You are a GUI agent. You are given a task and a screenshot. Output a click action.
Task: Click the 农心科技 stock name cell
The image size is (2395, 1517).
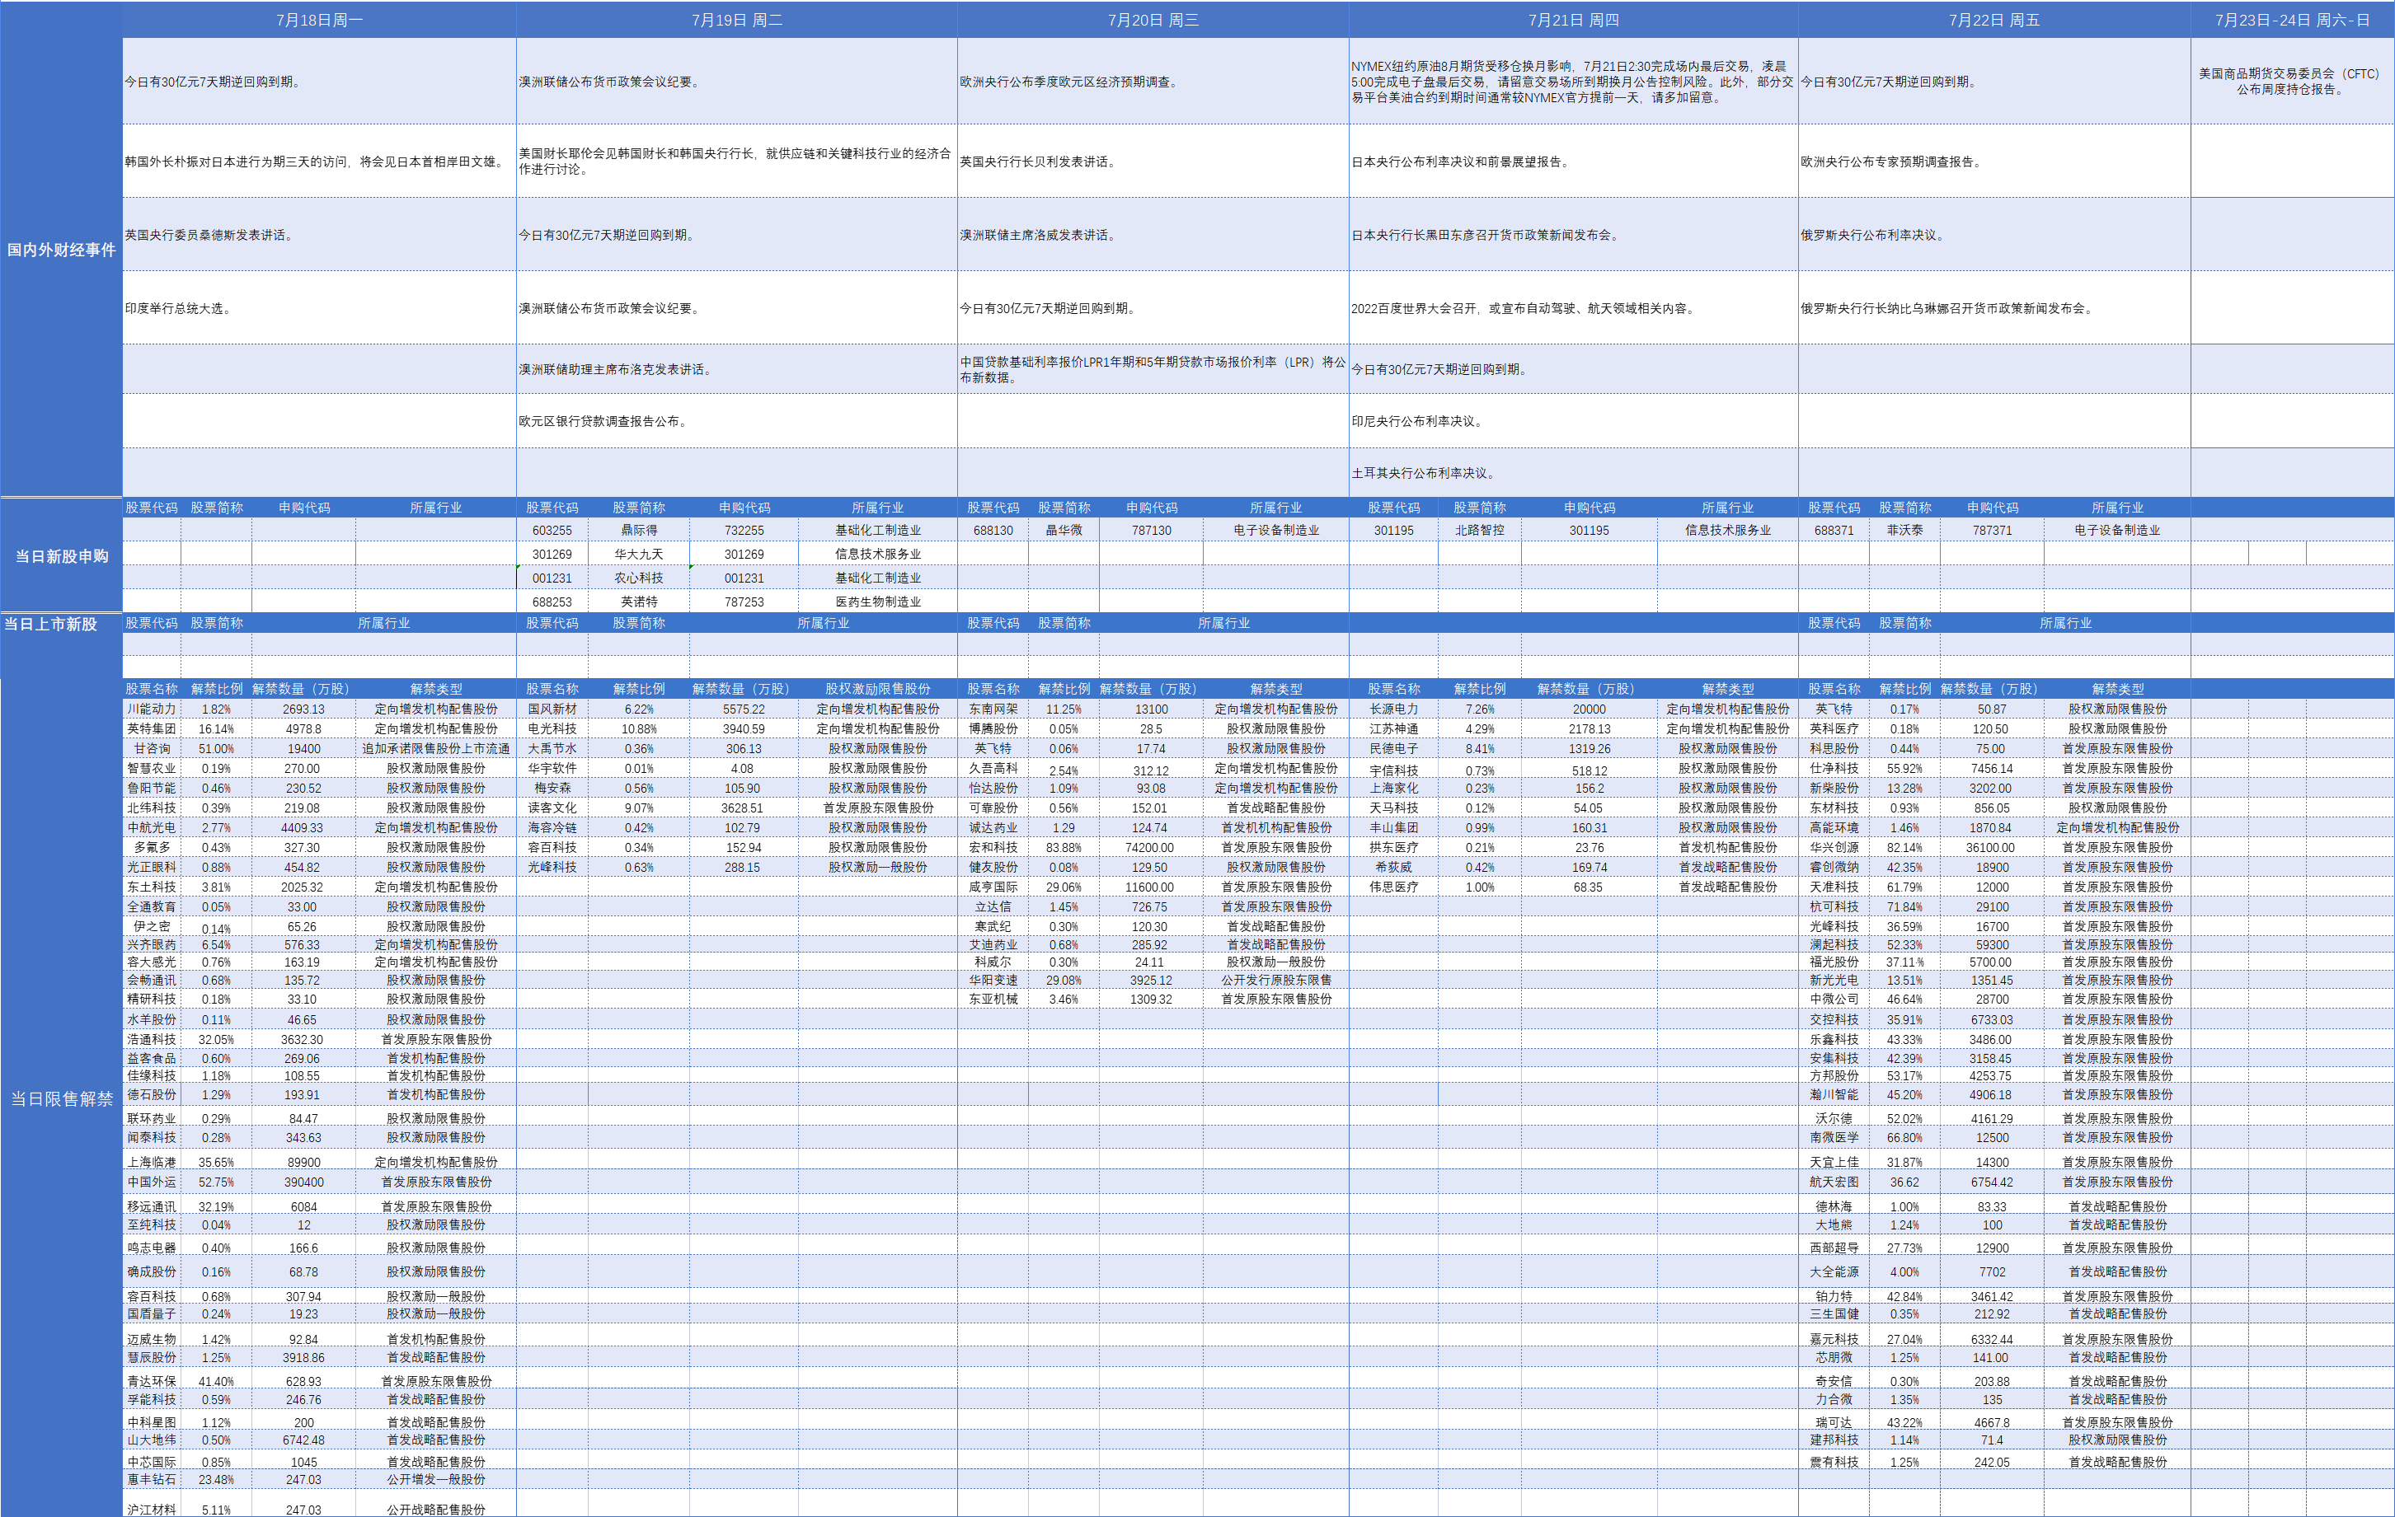click(x=639, y=578)
